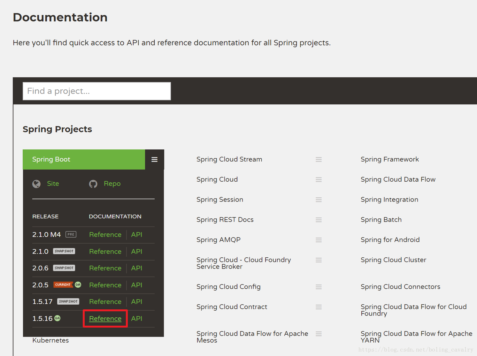Click the Spring Projects section heading
477x356 pixels.
point(58,129)
